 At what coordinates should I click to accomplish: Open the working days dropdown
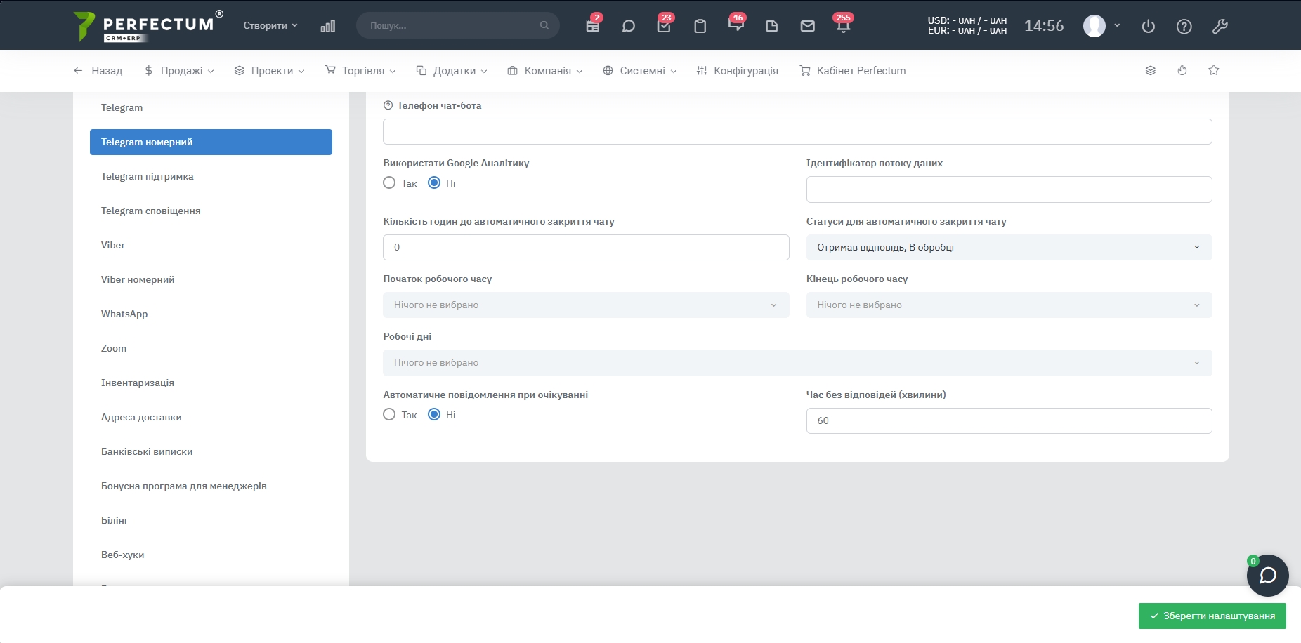[x=797, y=363]
